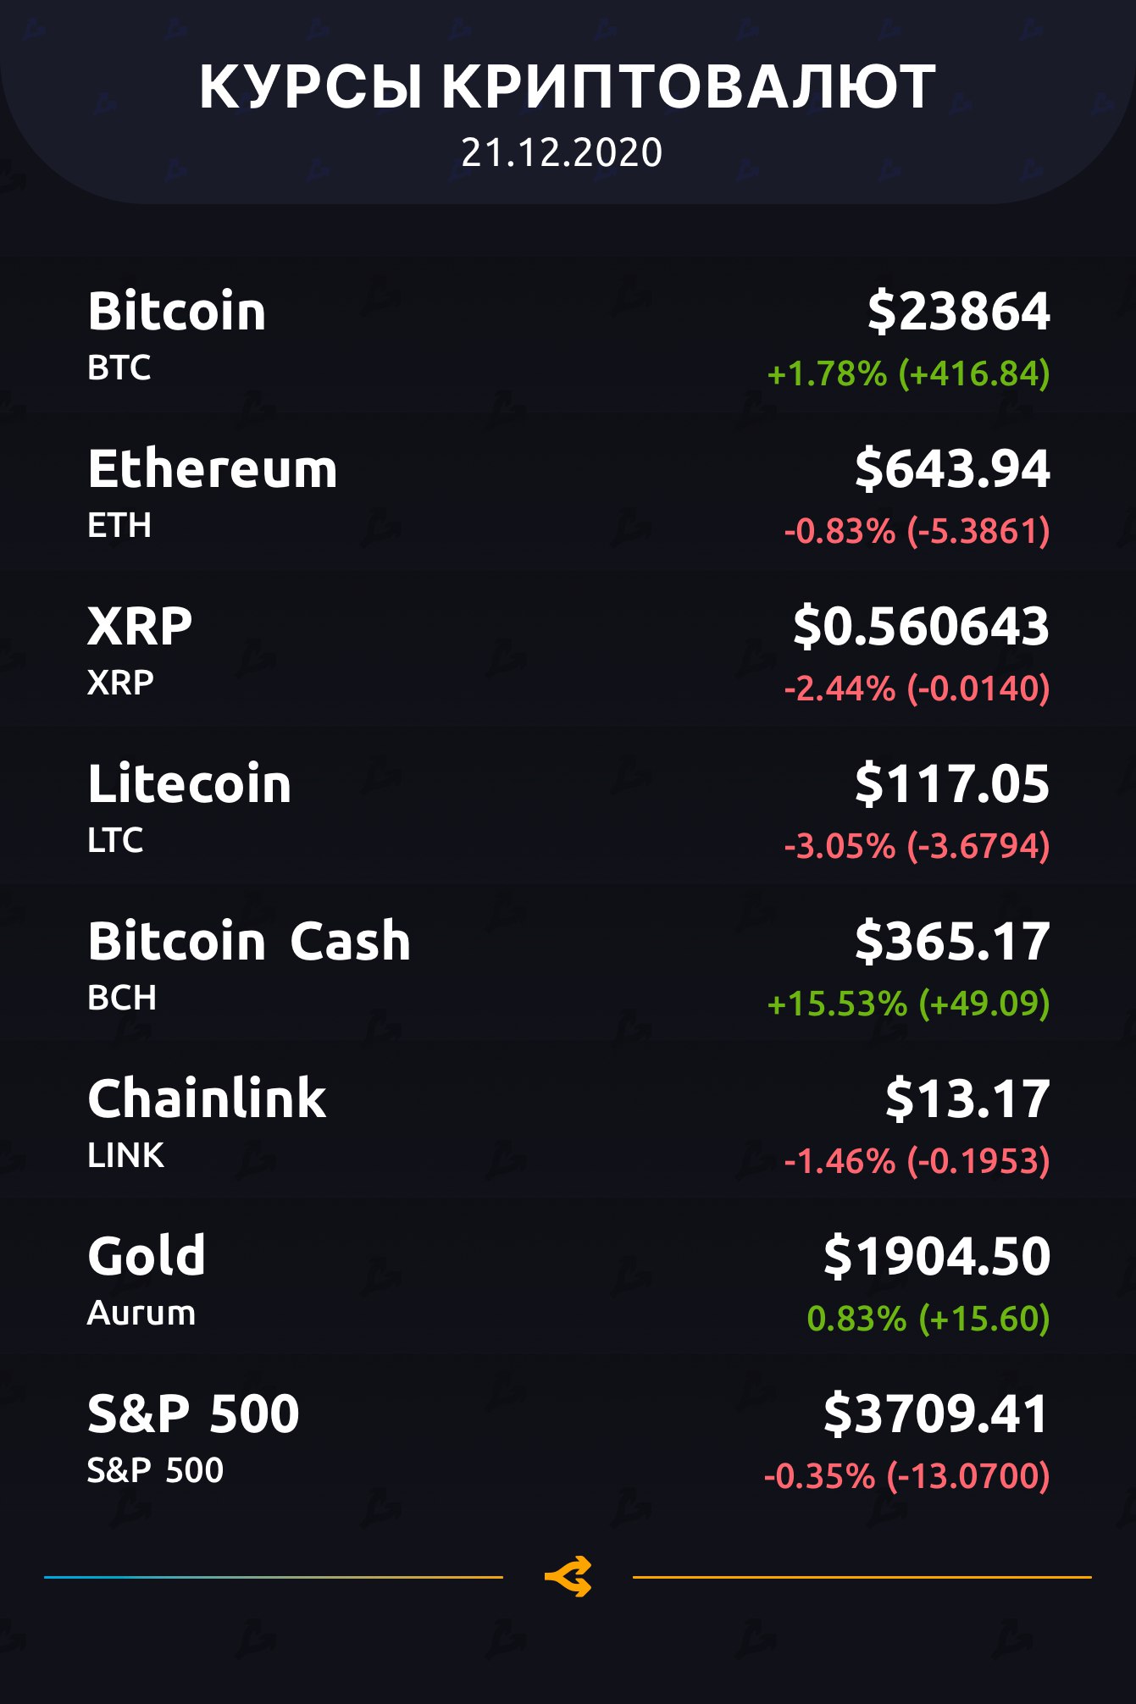Open the Litecoin entry name
The image size is (1136, 1704).
click(190, 783)
